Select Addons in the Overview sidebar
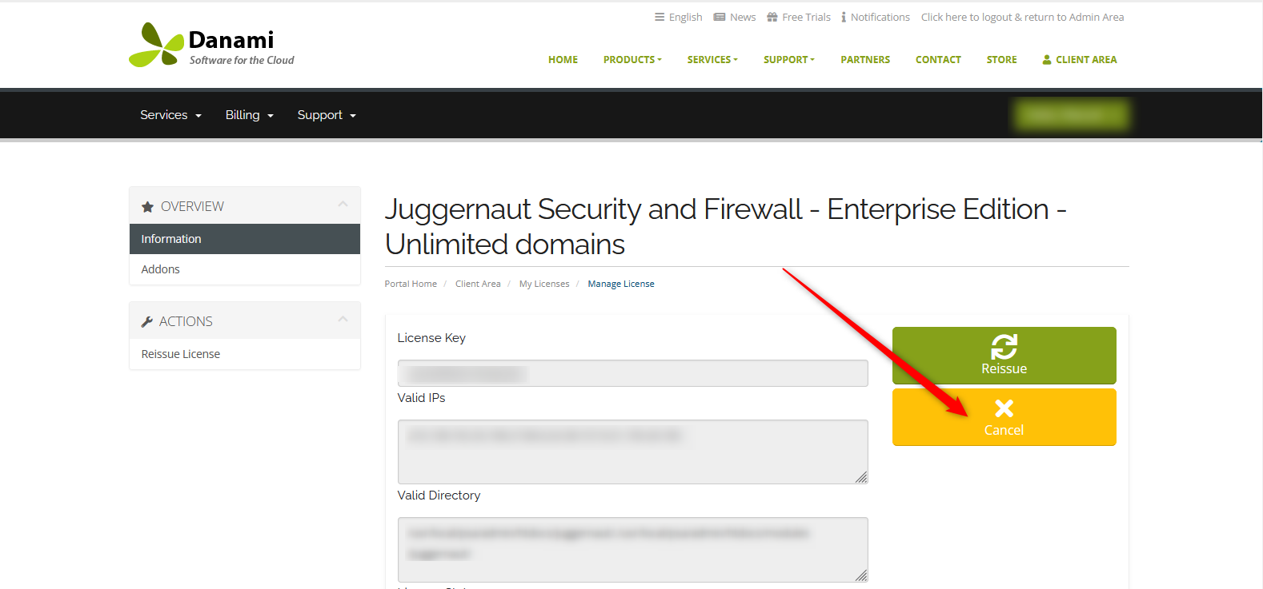Viewport: 1263px width, 589px height. 245,269
